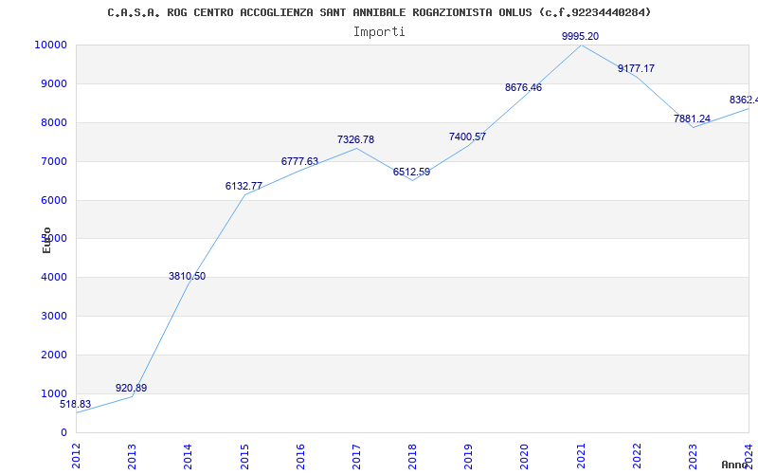The image size is (758, 474).
Task: Click the 9177.17 data label
Action: [x=636, y=68]
